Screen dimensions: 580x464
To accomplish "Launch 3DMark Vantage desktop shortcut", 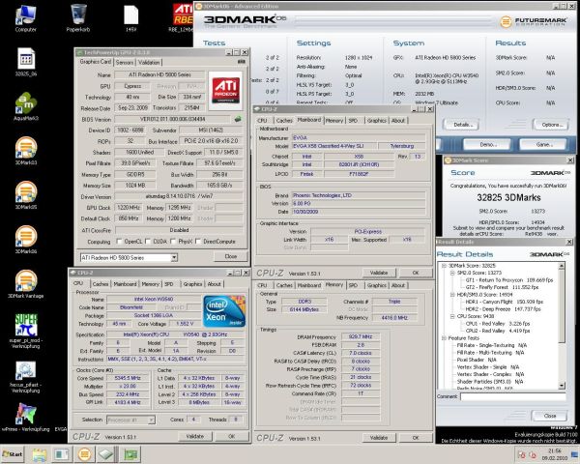I will point(26,284).
